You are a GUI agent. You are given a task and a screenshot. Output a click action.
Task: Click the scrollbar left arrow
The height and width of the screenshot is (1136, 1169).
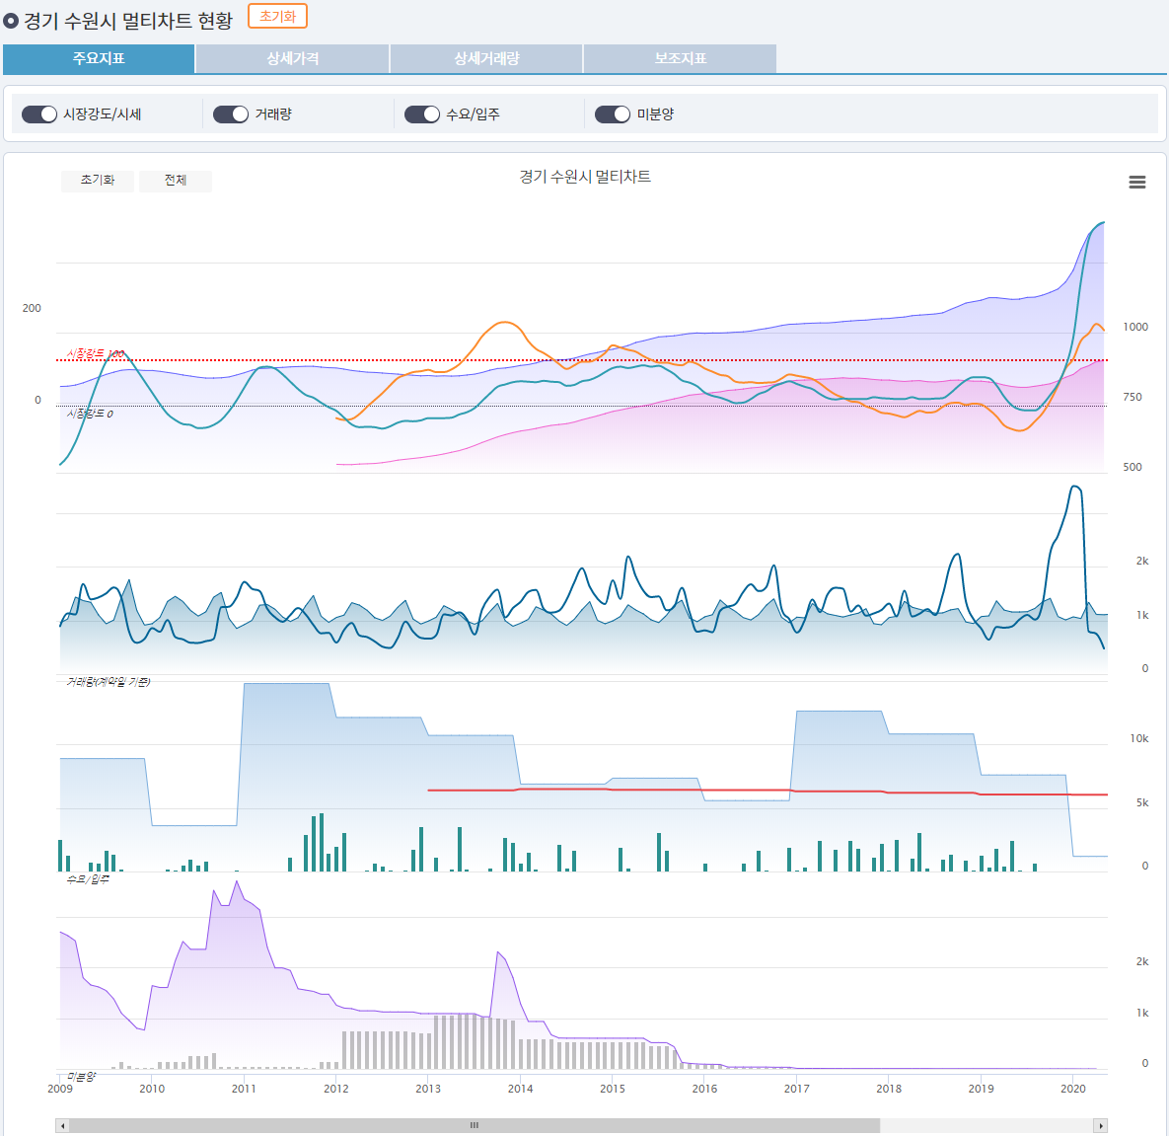(x=62, y=1126)
